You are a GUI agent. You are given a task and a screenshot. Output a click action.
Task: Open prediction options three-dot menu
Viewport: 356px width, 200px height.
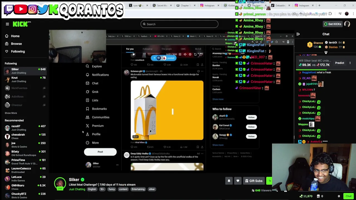click(x=350, y=63)
